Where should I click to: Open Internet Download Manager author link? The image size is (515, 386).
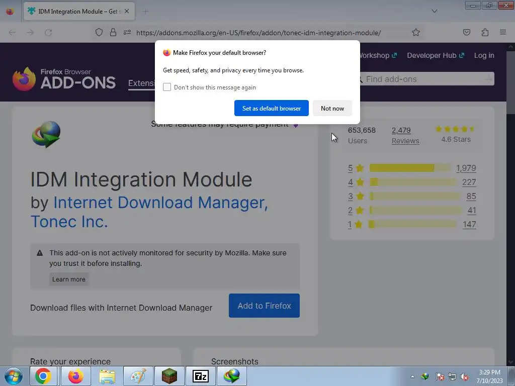pos(149,212)
